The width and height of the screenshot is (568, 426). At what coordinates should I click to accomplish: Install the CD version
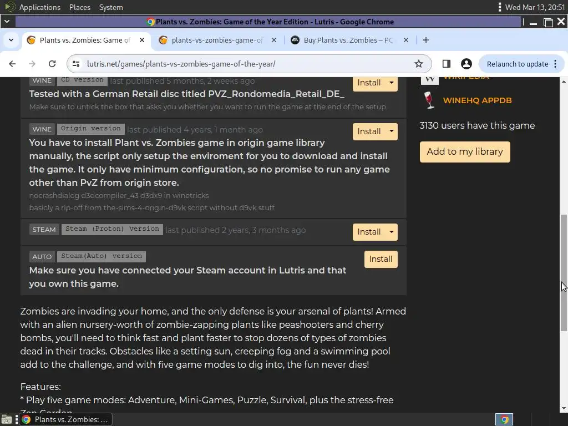pos(369,83)
